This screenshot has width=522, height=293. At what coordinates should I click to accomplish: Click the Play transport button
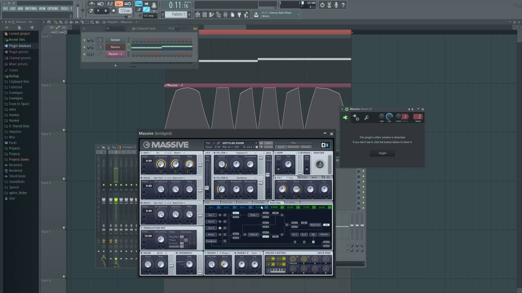tap(98, 11)
